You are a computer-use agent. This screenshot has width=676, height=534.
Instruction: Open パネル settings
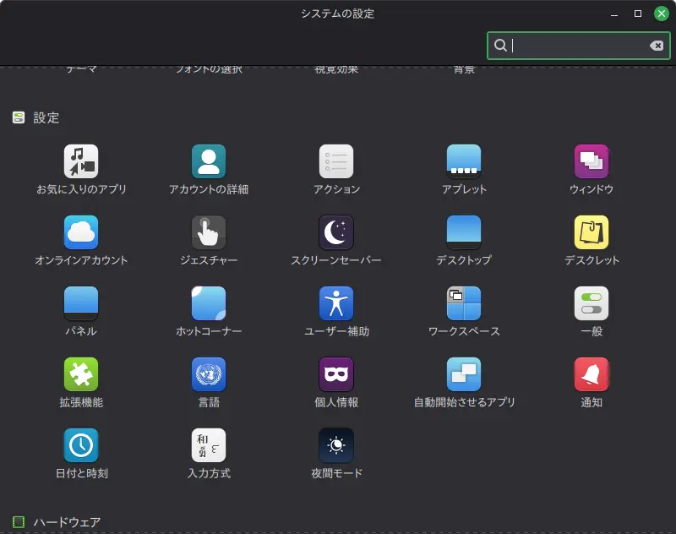point(80,303)
